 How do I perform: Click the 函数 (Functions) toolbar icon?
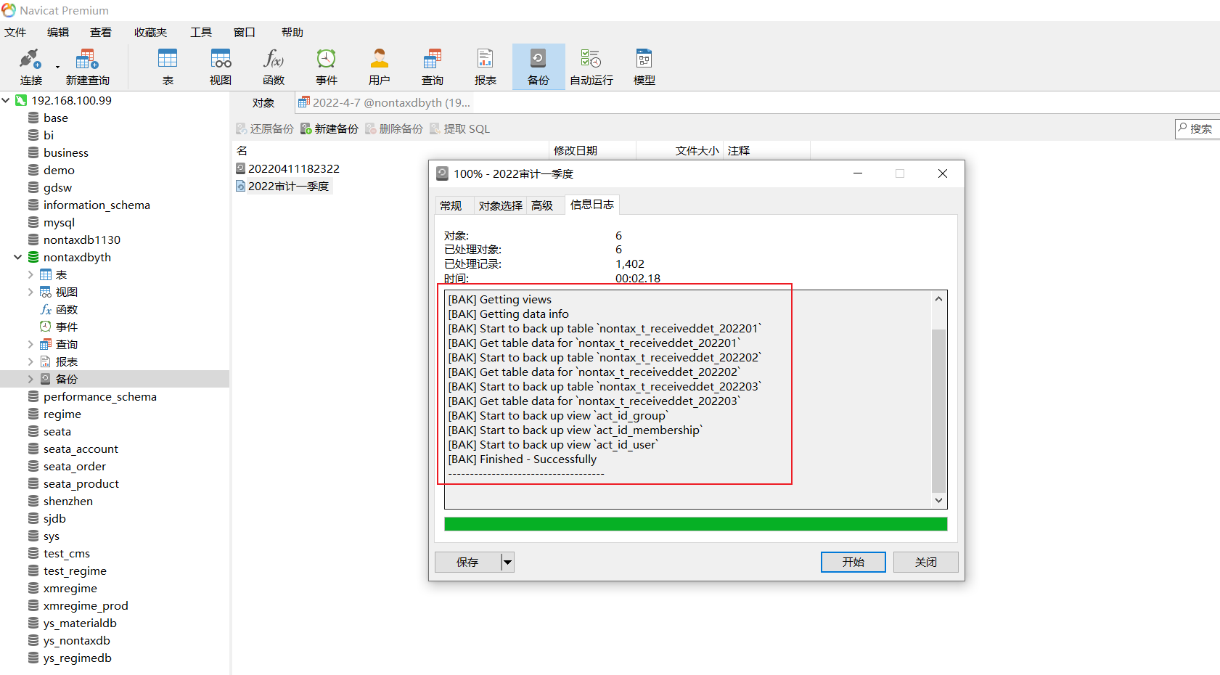point(274,66)
